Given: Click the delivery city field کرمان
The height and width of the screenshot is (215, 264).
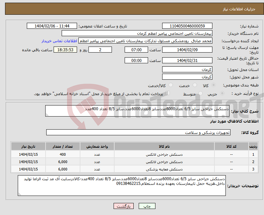Looking at the screenshot, I should pyautogui.click(x=187, y=77).
